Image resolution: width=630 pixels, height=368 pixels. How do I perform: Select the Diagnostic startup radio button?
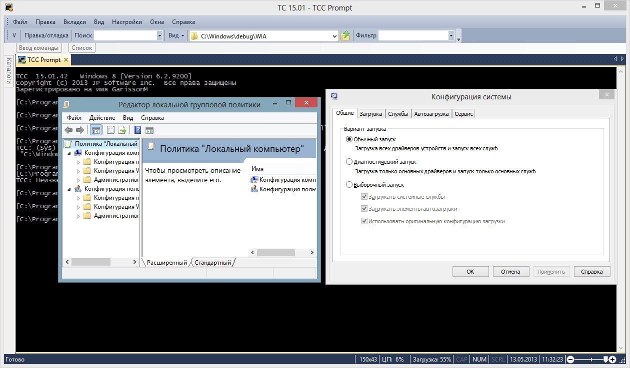349,162
